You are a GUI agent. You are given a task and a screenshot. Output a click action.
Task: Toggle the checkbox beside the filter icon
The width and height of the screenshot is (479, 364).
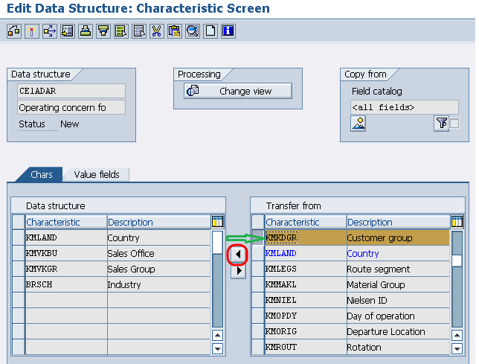point(454,124)
